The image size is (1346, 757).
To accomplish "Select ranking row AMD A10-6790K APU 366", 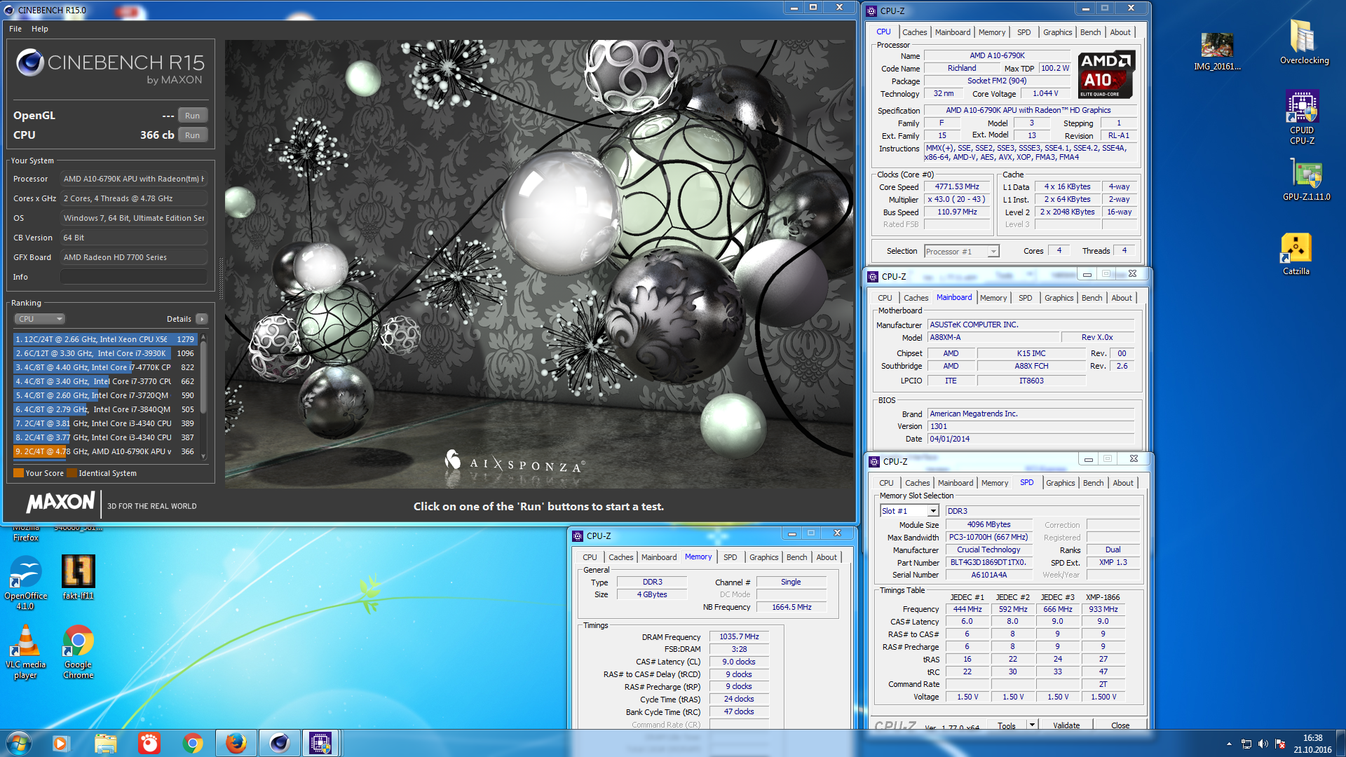I will coord(105,451).
